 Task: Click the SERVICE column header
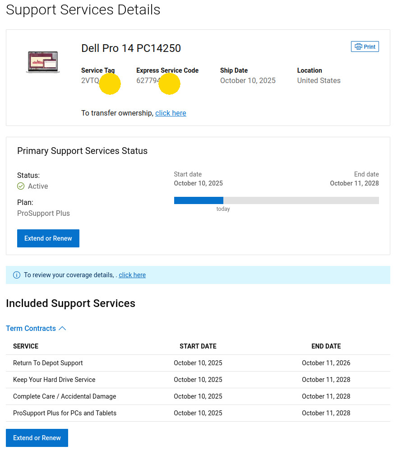click(26, 346)
